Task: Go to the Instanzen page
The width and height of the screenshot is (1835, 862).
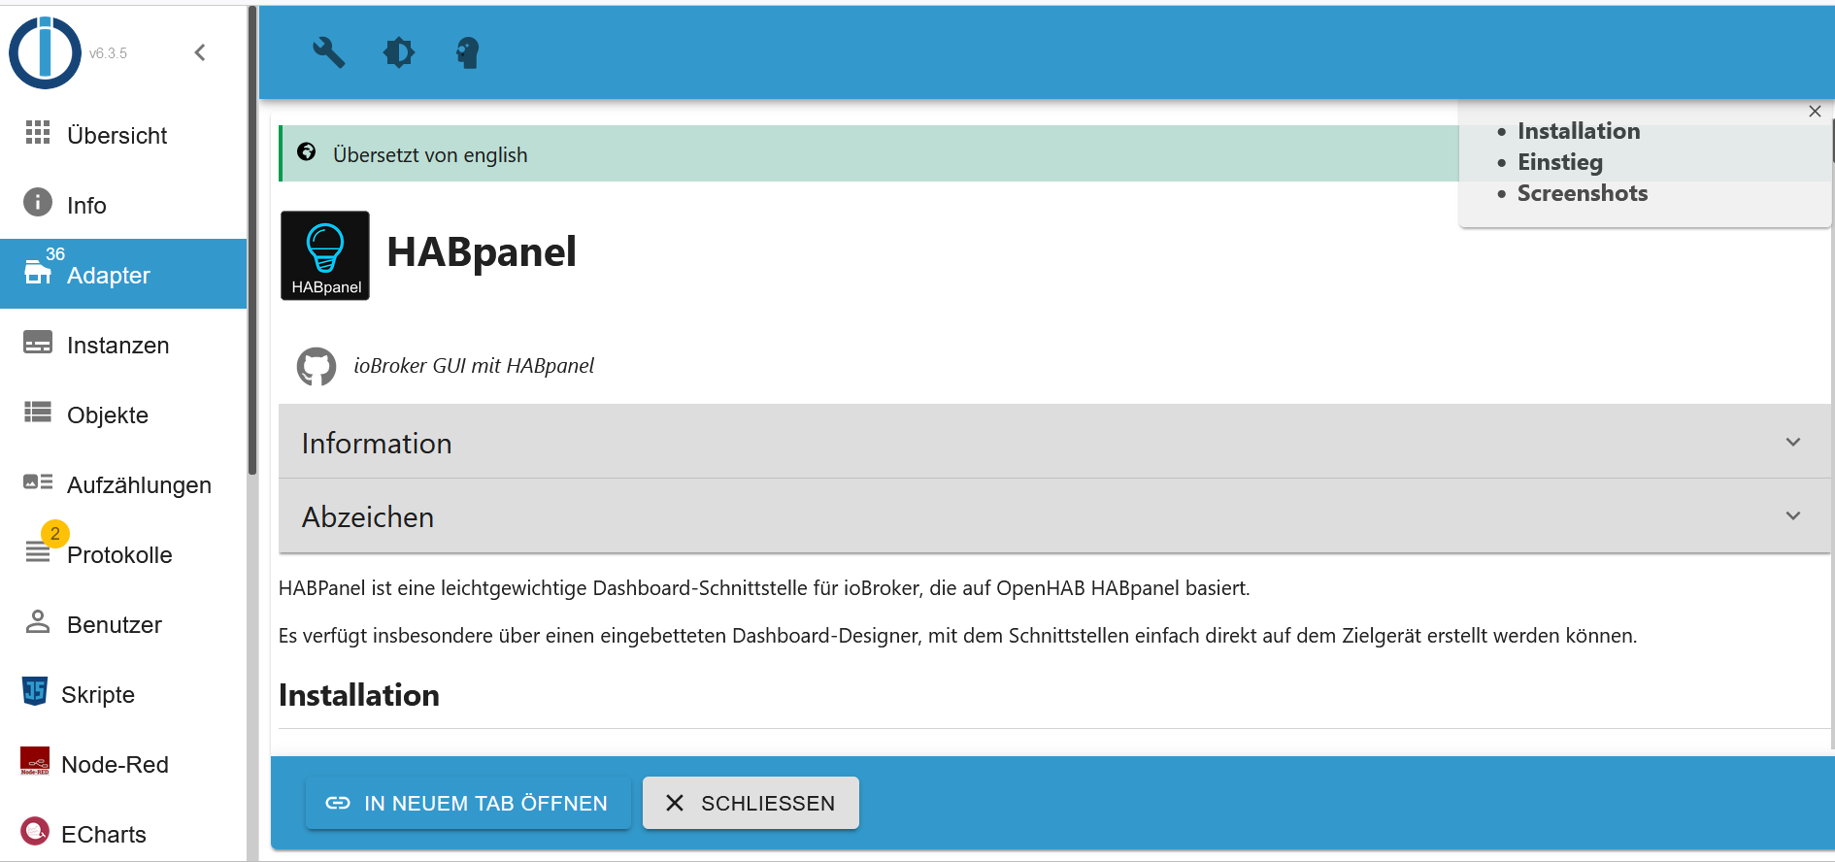Action: pos(117,346)
